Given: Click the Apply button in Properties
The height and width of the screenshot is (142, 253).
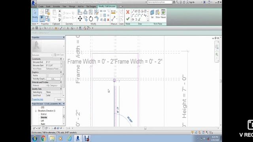Looking at the screenshot, I should tap(59, 99).
